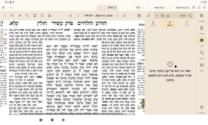The image size is (208, 125).
Task: Click the warning exclamation icon in panel
Action: pos(170,64)
